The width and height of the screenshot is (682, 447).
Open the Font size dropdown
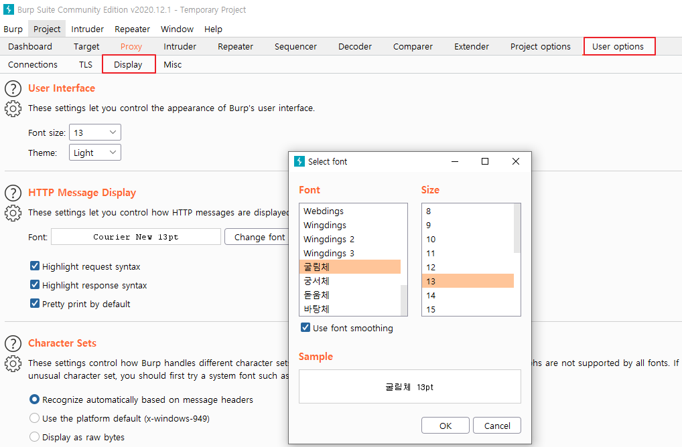tap(95, 132)
